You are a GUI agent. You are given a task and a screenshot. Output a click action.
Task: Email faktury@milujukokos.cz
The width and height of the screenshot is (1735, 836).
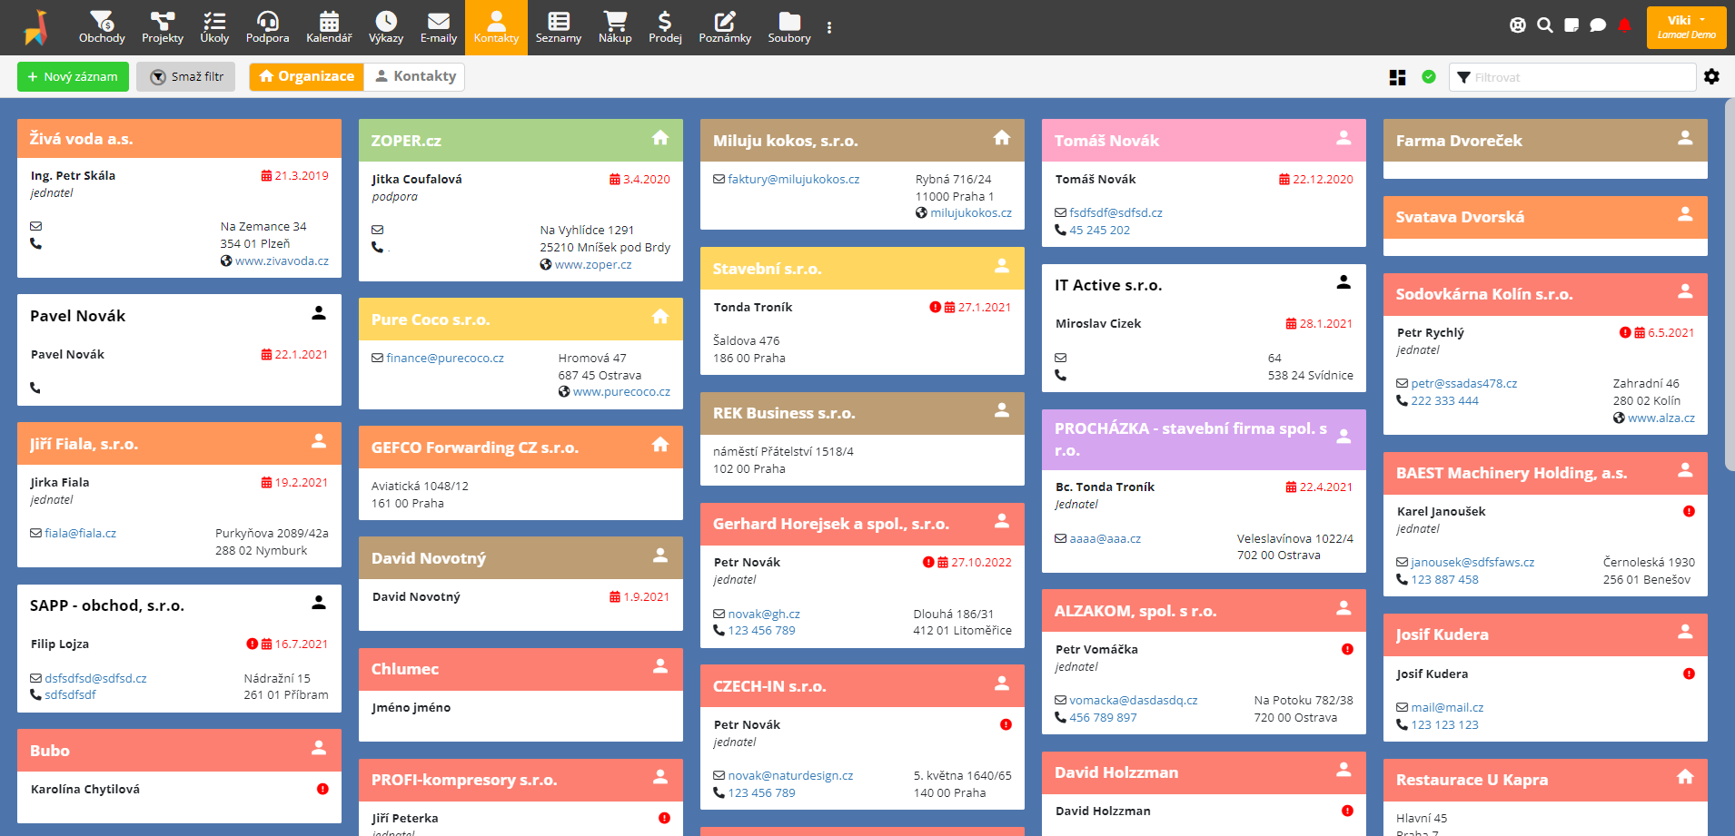pyautogui.click(x=793, y=179)
